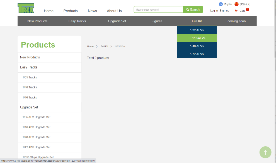This screenshot has width=276, height=163.
Task: Expand the Easy Tracks sidebar category
Action: coord(29,67)
